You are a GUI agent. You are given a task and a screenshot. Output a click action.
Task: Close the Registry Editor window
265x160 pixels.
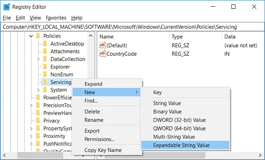[x=254, y=7]
